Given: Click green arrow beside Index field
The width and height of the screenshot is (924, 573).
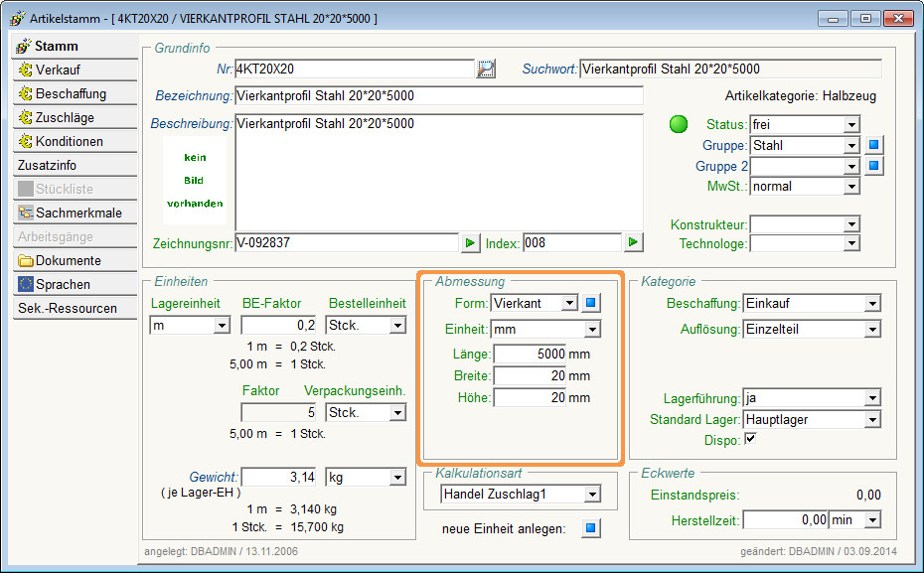Looking at the screenshot, I should [x=634, y=242].
